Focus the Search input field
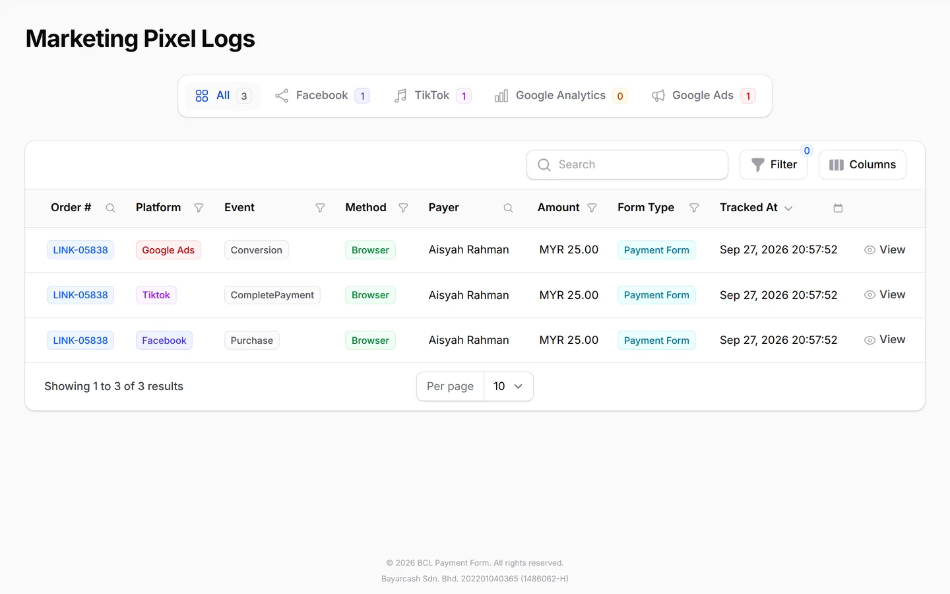The image size is (950, 594). (627, 164)
